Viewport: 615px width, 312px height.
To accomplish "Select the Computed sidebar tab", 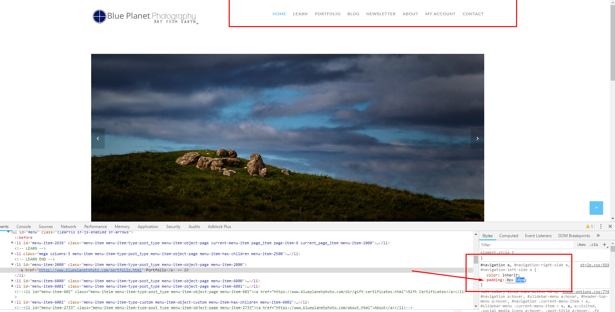I will (x=509, y=236).
